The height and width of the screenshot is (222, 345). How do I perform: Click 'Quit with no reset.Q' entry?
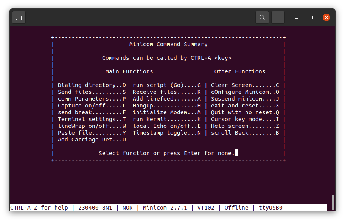click(x=245, y=112)
